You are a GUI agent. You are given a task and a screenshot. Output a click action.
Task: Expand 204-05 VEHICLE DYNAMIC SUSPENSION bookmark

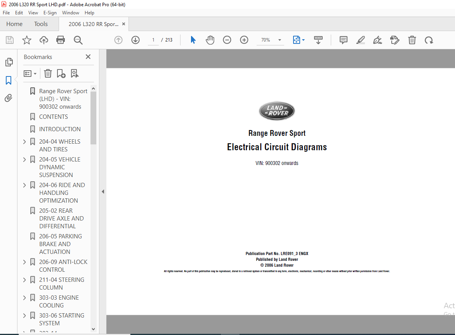click(25, 160)
